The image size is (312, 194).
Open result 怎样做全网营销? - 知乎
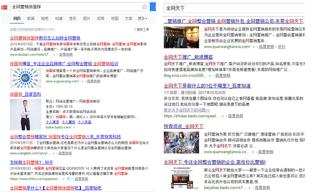[x=31, y=162]
